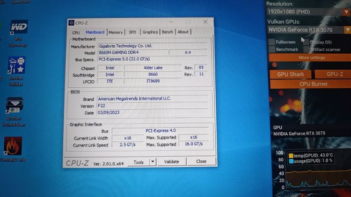Click the CPU-Z title bar icon
The width and height of the screenshot is (351, 197).
[71, 22]
